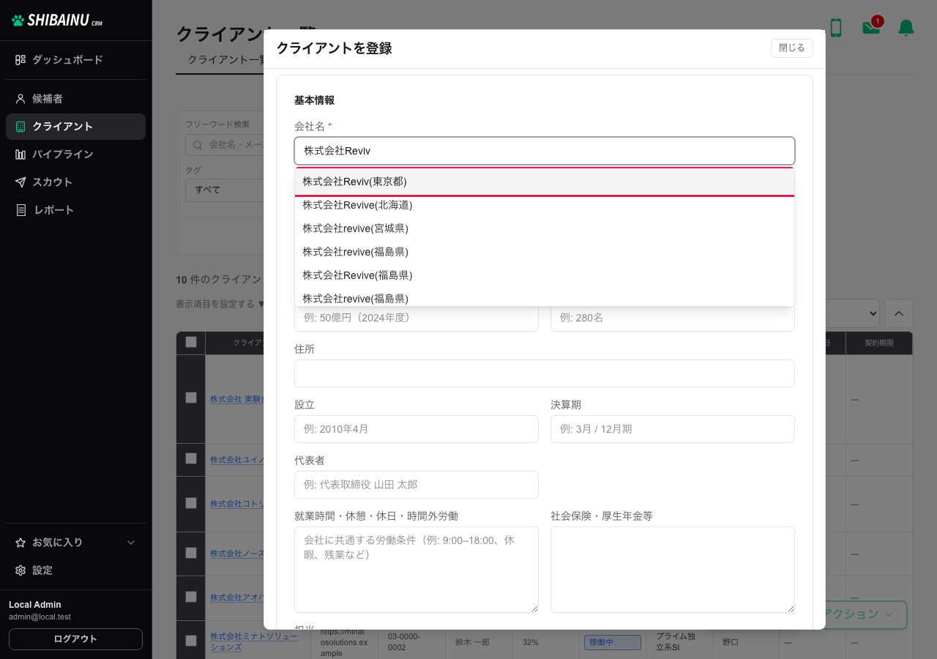
Task: Click the collapse chevron button above the table
Action: click(898, 313)
